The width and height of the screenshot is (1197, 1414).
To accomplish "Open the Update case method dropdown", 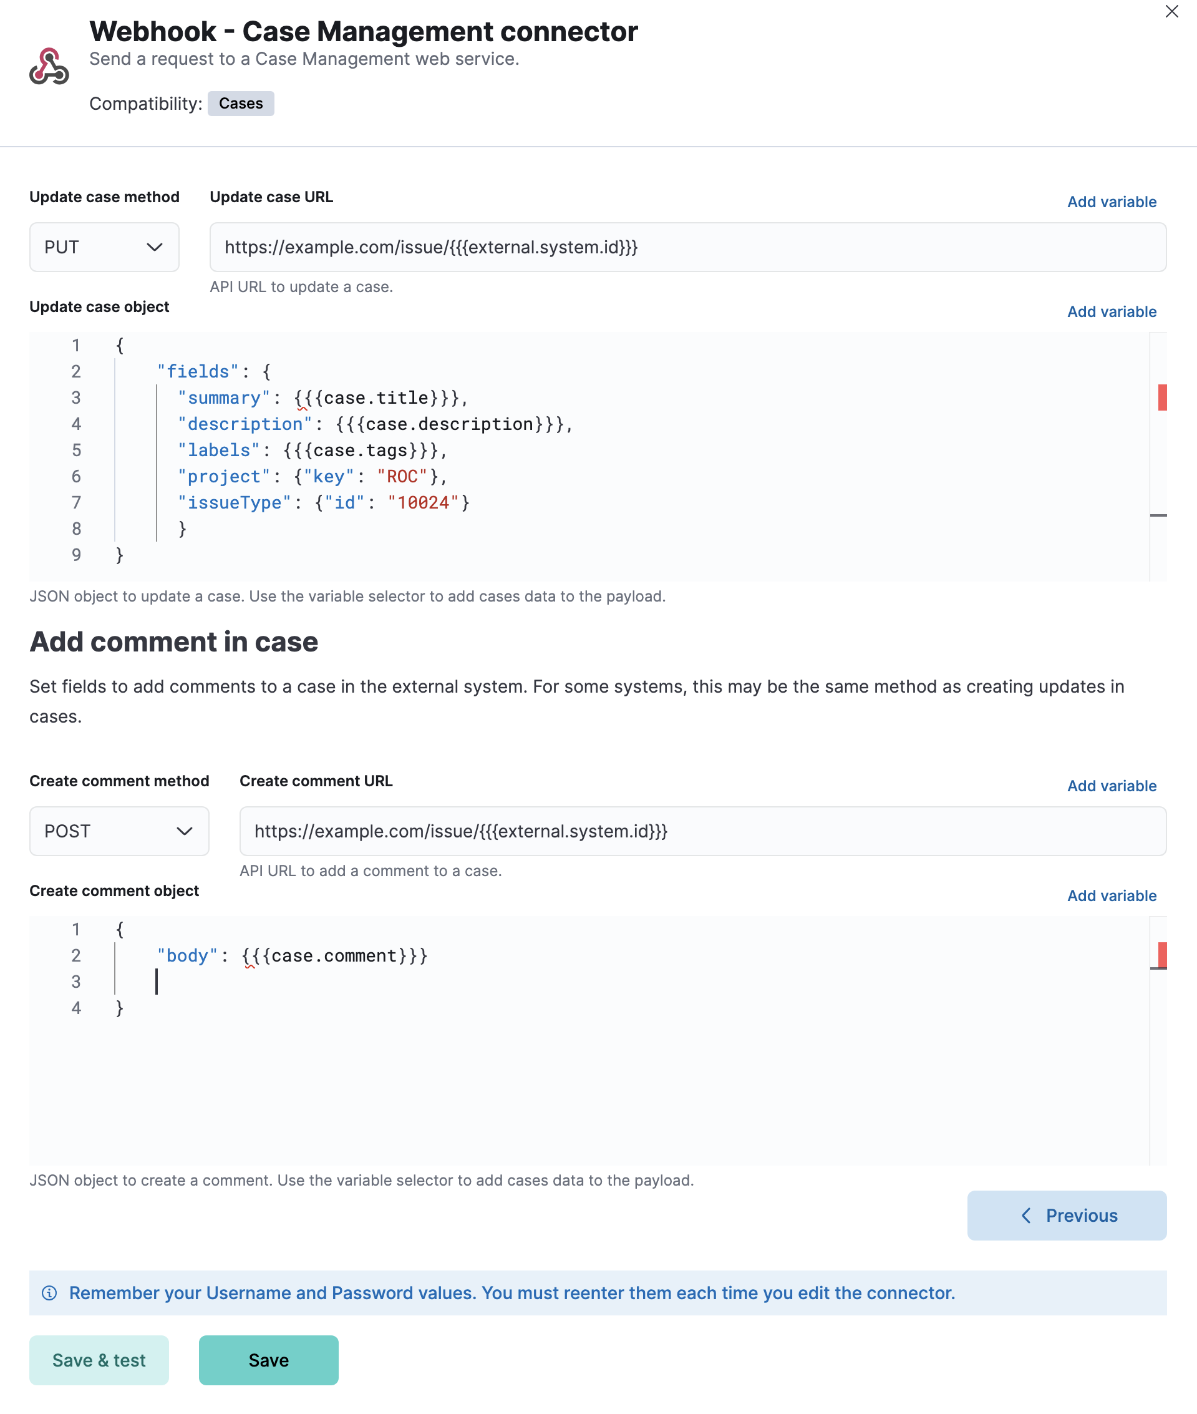I will (x=104, y=247).
